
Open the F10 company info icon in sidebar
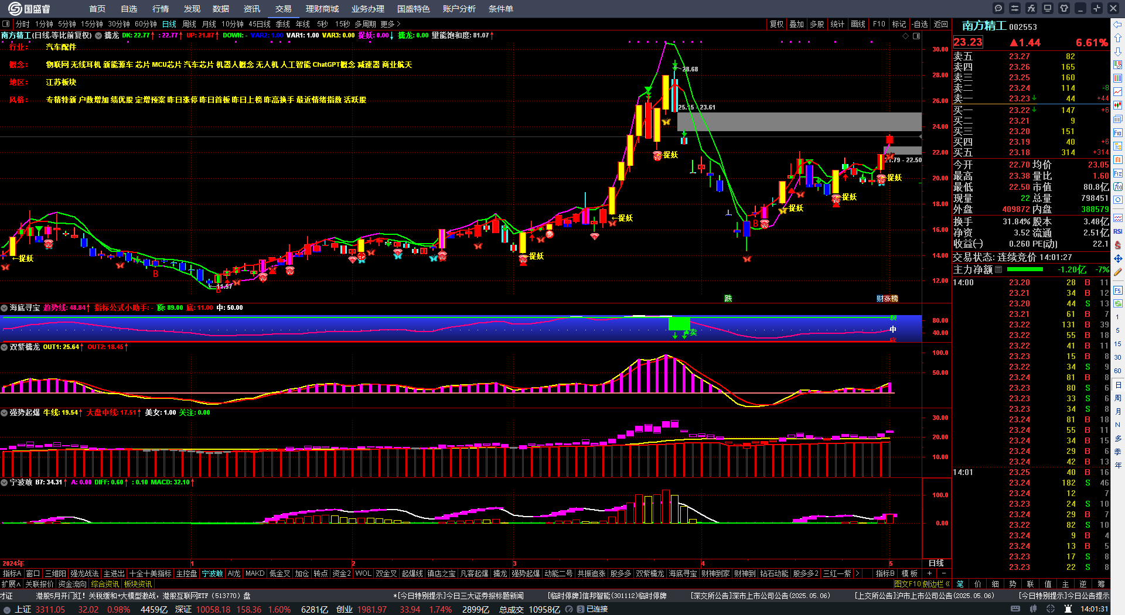point(1118,133)
